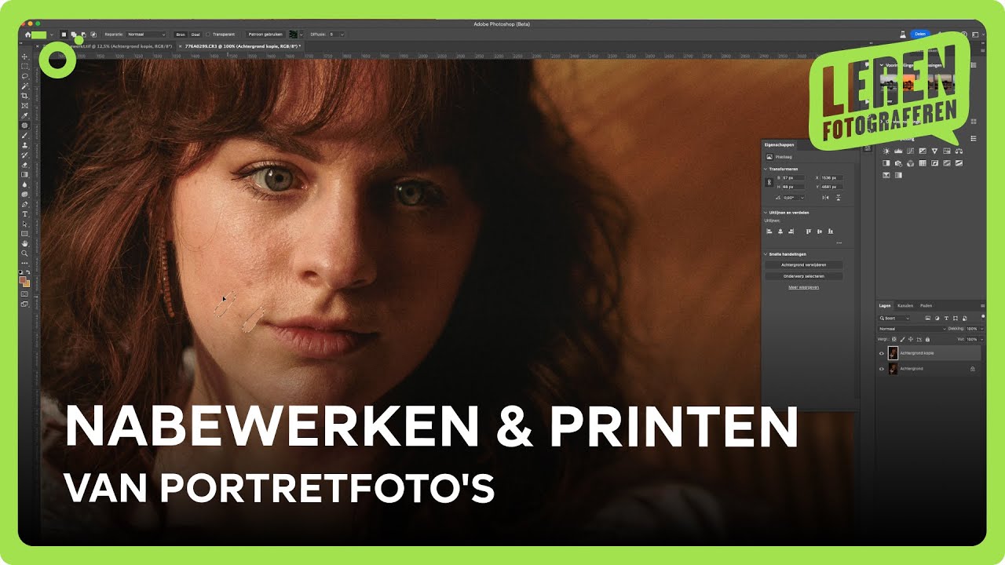The height and width of the screenshot is (565, 1005).
Task: Select the Gradient tool
Action: [24, 174]
